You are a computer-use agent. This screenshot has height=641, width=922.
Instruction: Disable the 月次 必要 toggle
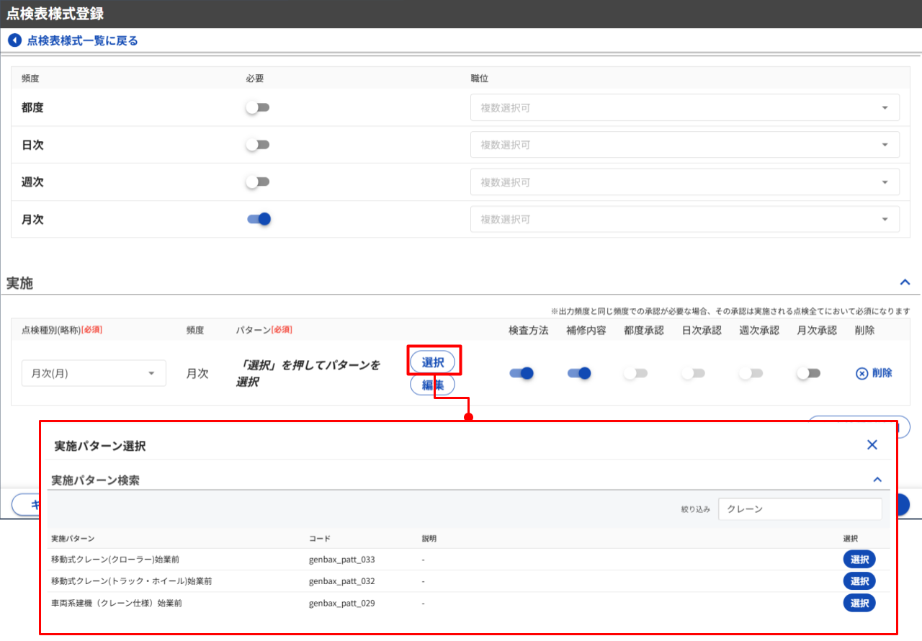259,219
